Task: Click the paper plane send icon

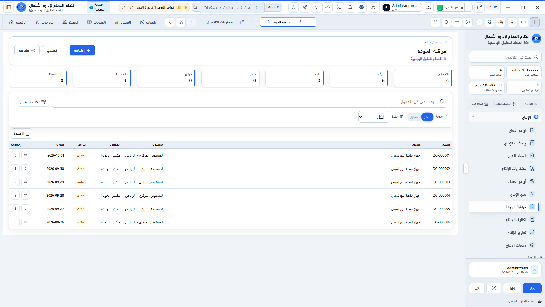Action: (305, 7)
